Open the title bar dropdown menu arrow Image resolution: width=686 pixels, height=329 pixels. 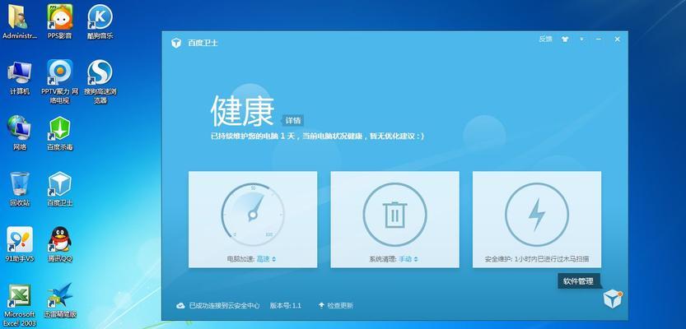click(581, 39)
